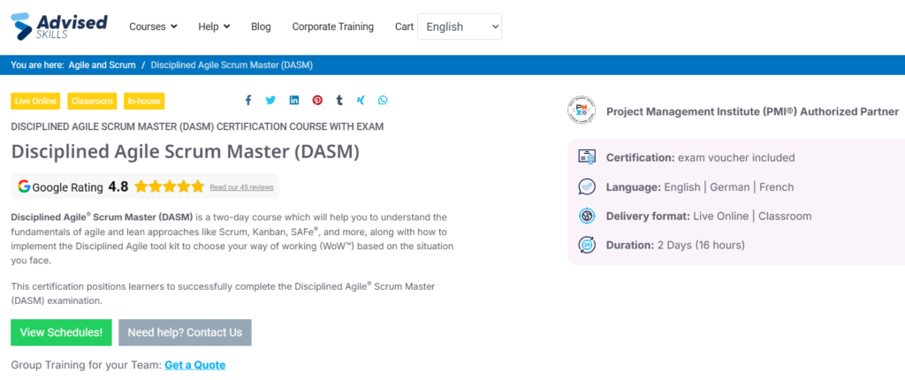Click 'Live Online | Classroom' delivery text

(x=753, y=216)
